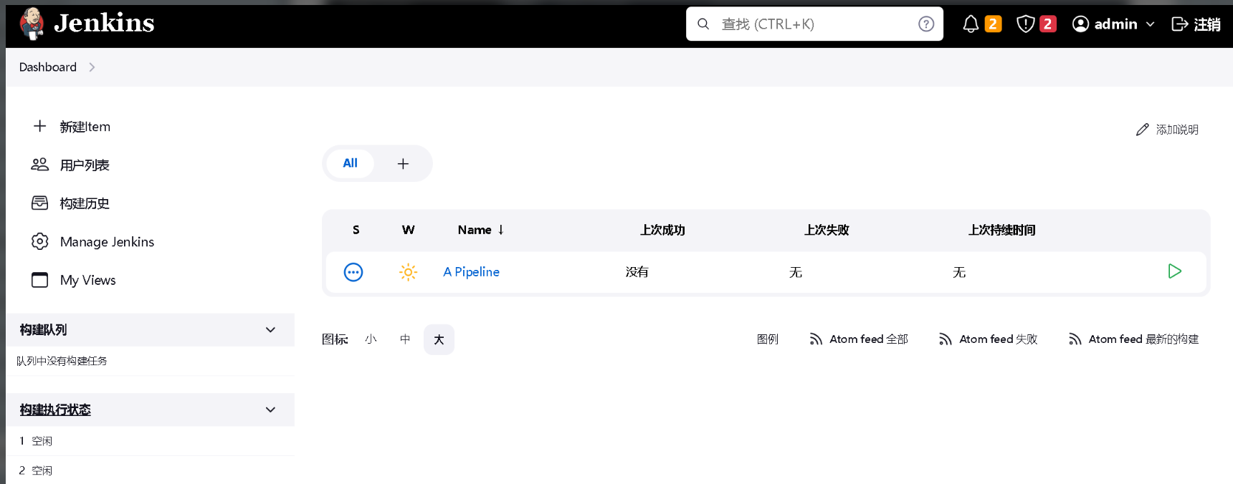Expand the admin dropdown chevron
Viewport: 1233px width, 484px height.
tap(1150, 24)
